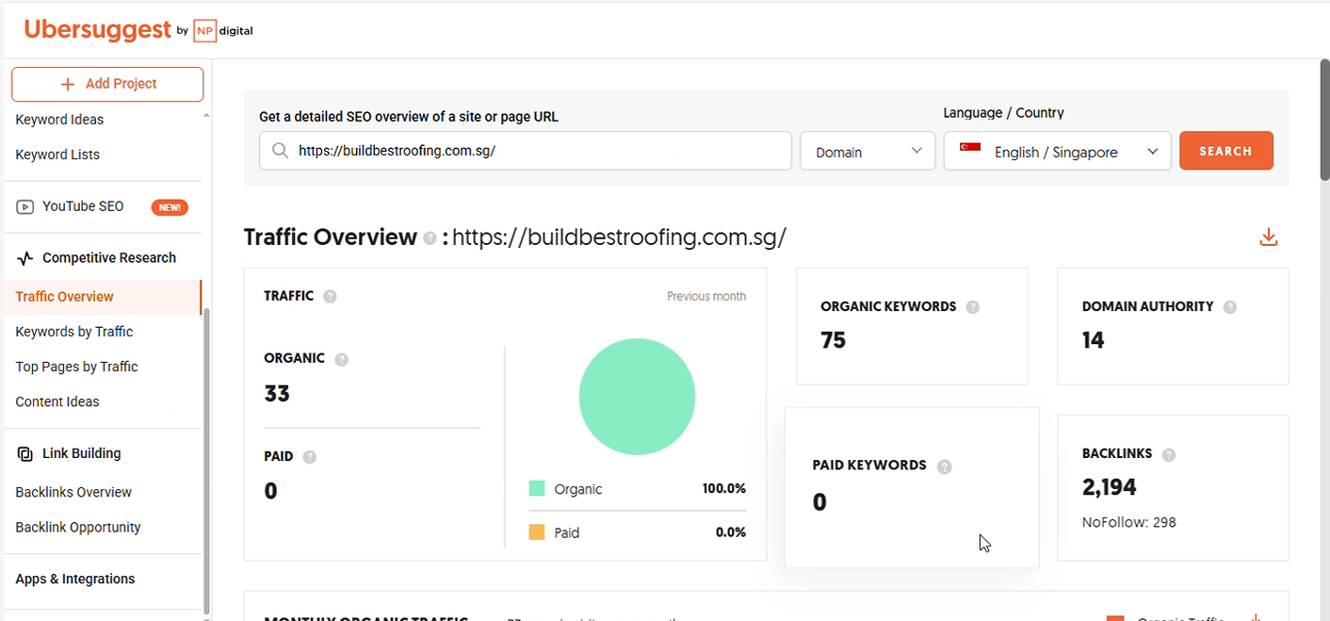Image resolution: width=1330 pixels, height=621 pixels.
Task: Open the Domain dropdown
Action: coord(868,151)
